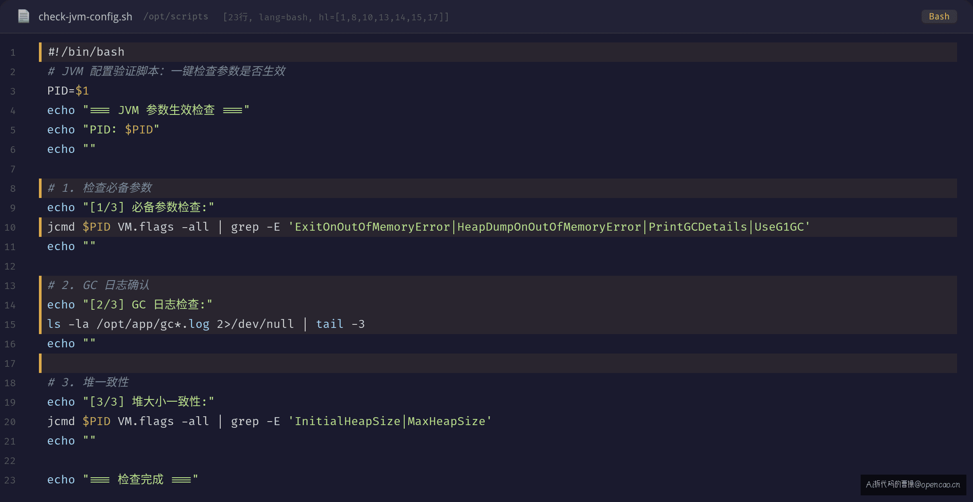This screenshot has width=973, height=502.
Task: Click the file metadata text listing lang=bash
Action: [336, 17]
